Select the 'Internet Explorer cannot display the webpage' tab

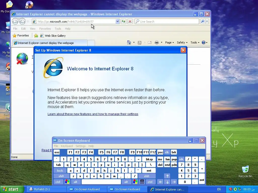coord(50,43)
